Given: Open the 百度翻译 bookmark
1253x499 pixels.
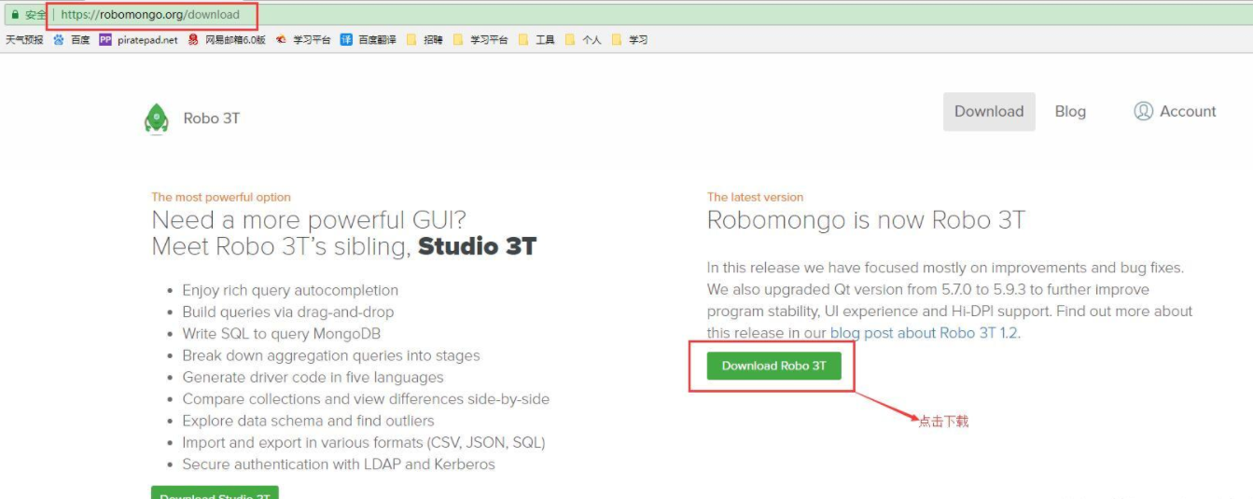Looking at the screenshot, I should 368,40.
